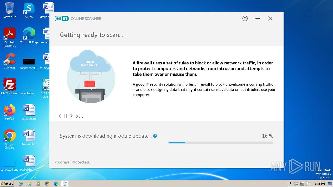Click the module update info tooltip icon
Viewport: 333px width, 187px height.
pyautogui.click(x=155, y=136)
